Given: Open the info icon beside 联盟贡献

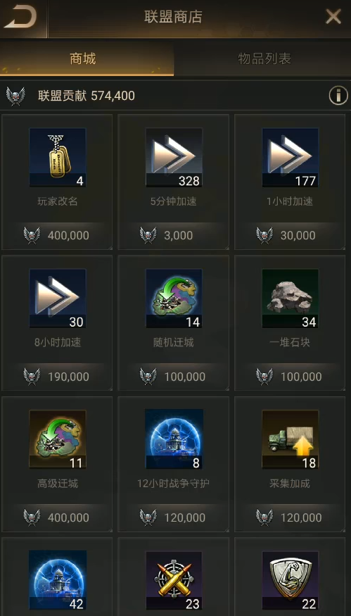Looking at the screenshot, I should [x=338, y=96].
